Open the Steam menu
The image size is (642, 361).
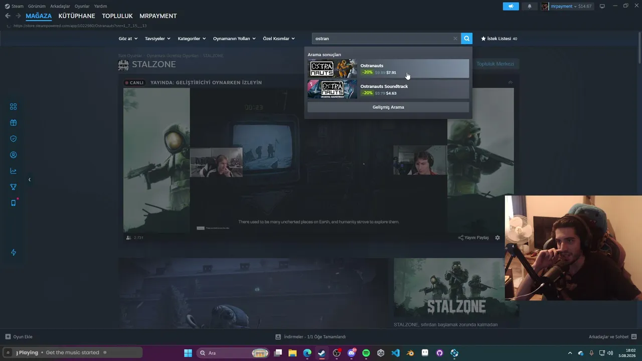14,6
